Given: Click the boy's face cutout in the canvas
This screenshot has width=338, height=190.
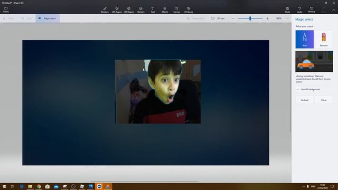Looking at the screenshot, I should (165, 82).
